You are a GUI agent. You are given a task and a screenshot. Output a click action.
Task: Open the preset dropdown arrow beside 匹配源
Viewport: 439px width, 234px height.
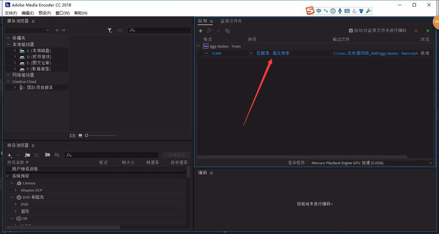pyautogui.click(x=251, y=53)
